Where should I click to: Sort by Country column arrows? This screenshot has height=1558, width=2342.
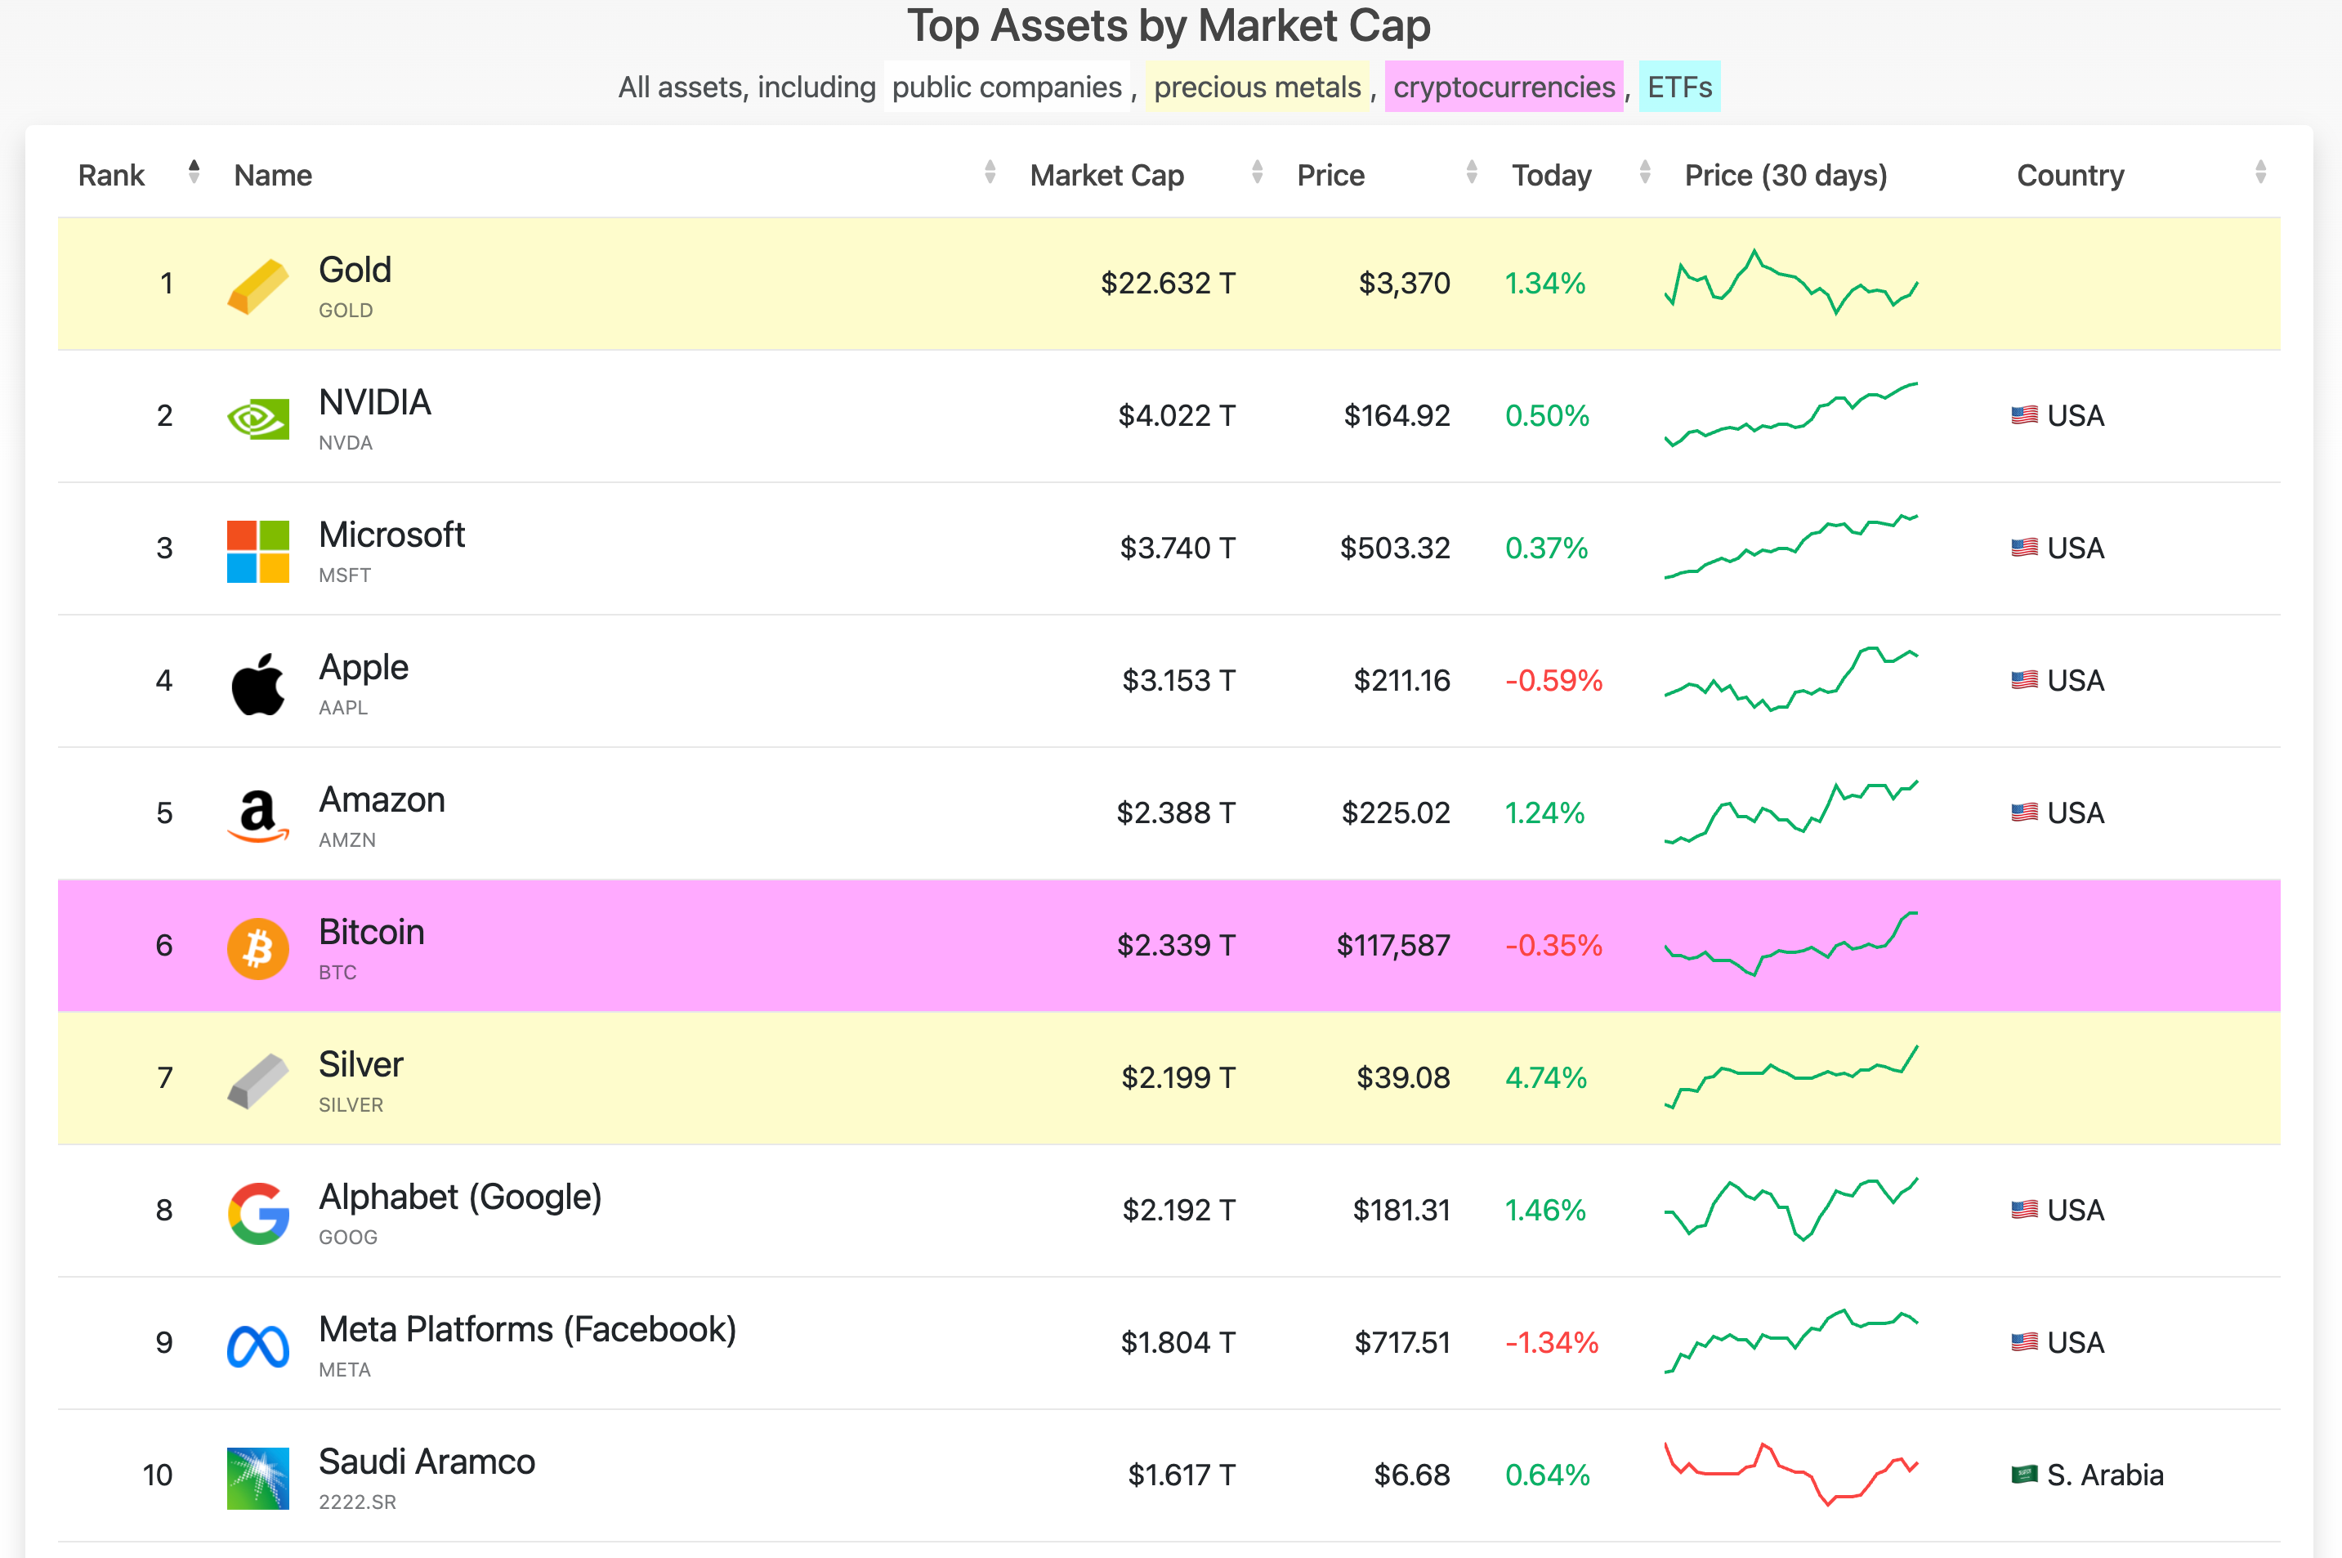pos(2260,172)
